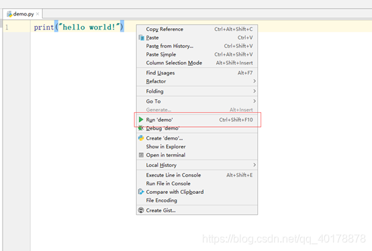Click the Alt+F7 shortcut text

[245, 72]
